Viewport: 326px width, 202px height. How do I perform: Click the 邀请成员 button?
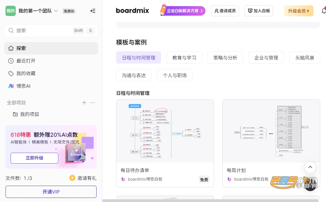pyautogui.click(x=225, y=11)
